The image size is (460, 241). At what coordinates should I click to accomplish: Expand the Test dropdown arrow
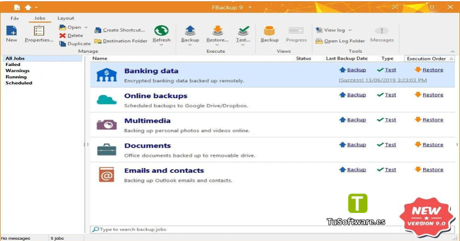243,45
